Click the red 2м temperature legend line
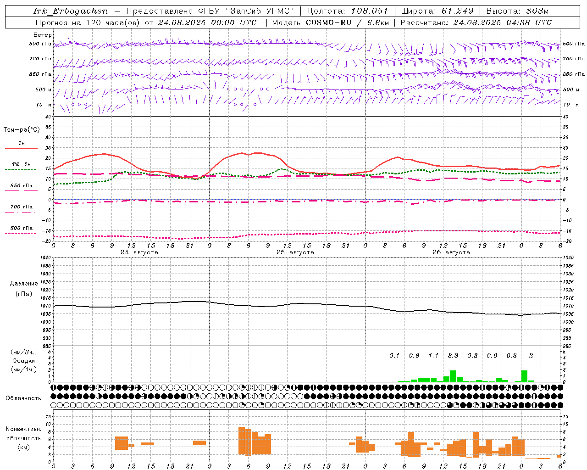The width and height of the screenshot is (587, 470). coord(21,148)
